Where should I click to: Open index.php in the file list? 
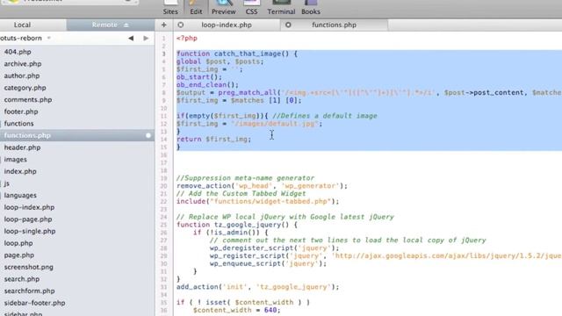point(20,171)
